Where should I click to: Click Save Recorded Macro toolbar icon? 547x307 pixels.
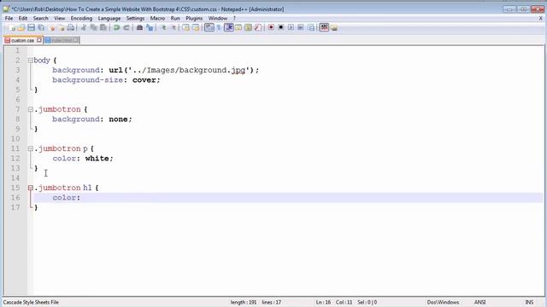point(310,27)
